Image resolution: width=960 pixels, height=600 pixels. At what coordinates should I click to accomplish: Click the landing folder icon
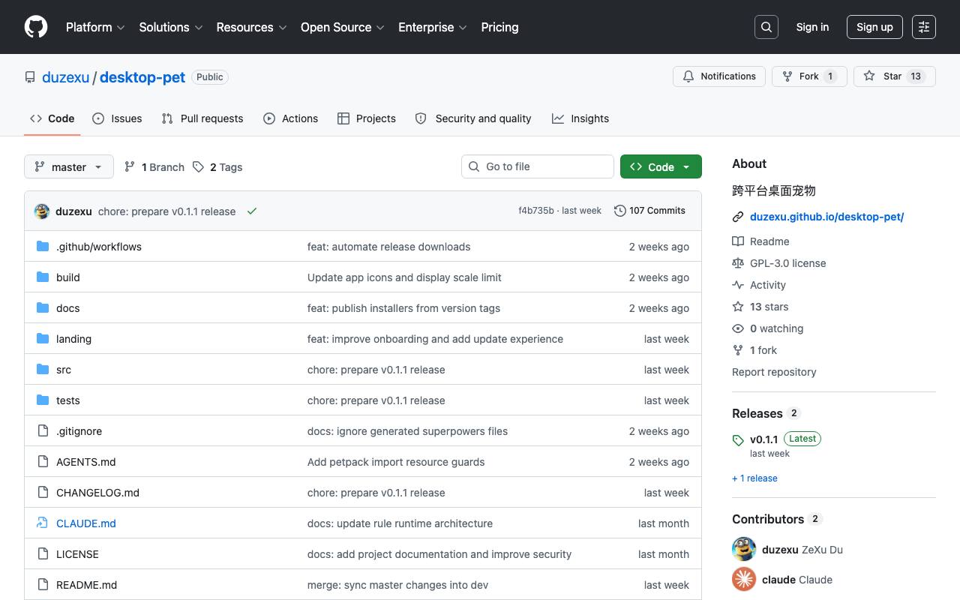point(43,339)
